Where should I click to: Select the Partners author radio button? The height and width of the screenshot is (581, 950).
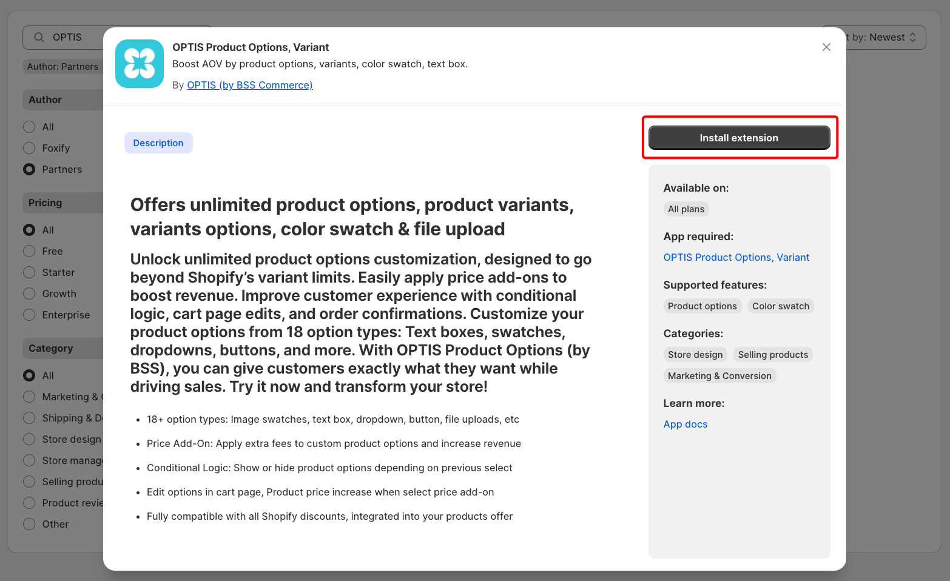point(29,169)
